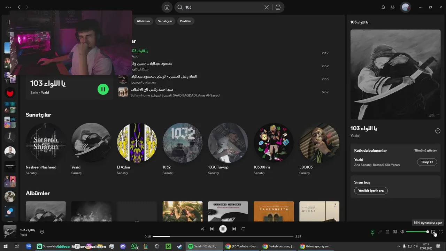
Task: Open Discord from taskbar
Action: [123, 246]
